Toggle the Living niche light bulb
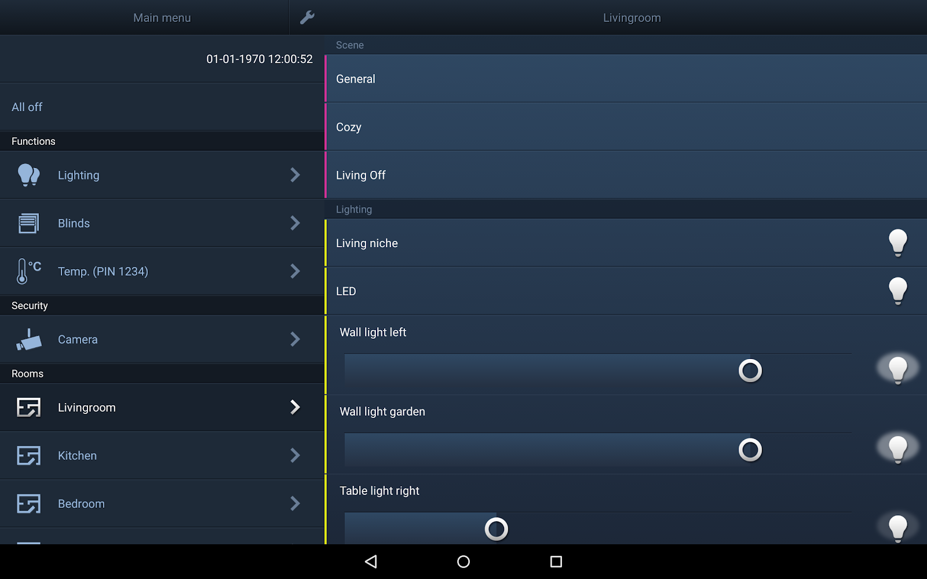The width and height of the screenshot is (927, 579). tap(898, 243)
